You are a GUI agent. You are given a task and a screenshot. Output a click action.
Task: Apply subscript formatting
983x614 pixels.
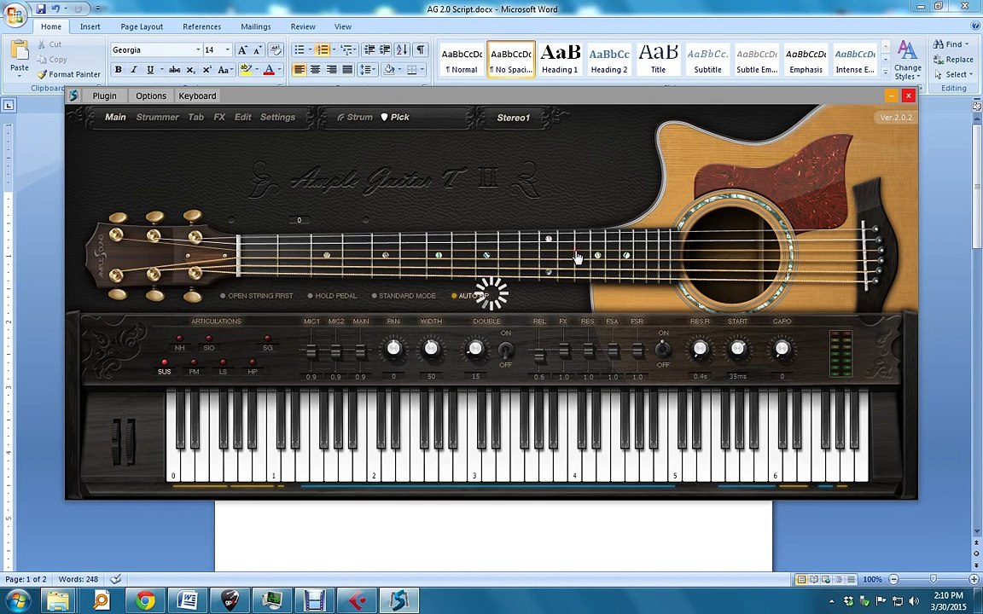click(x=190, y=70)
